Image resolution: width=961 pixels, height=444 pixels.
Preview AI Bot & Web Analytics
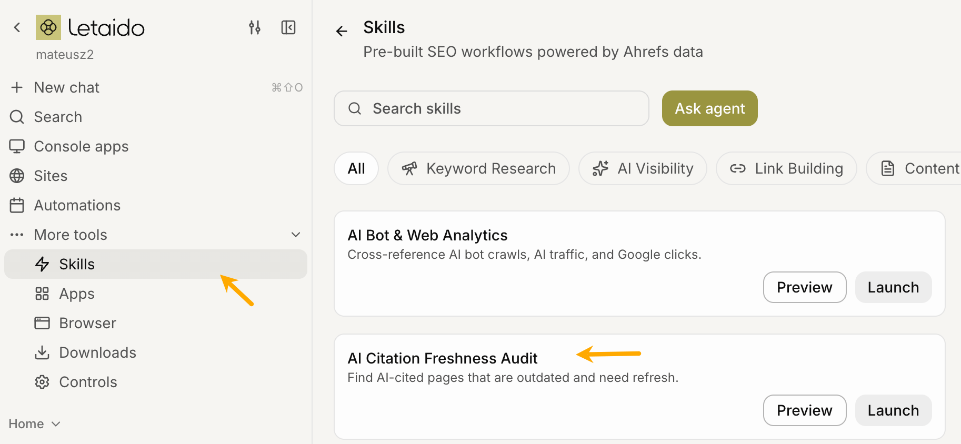tap(805, 287)
